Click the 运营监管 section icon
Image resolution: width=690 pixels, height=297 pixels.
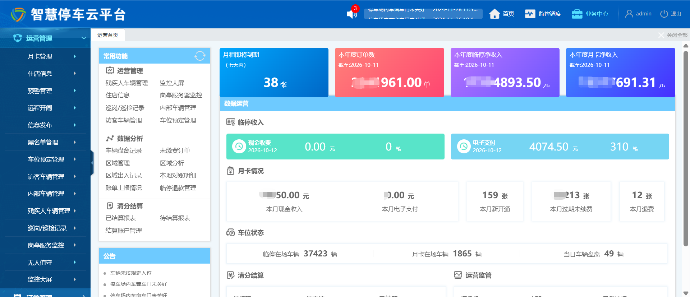click(x=458, y=275)
